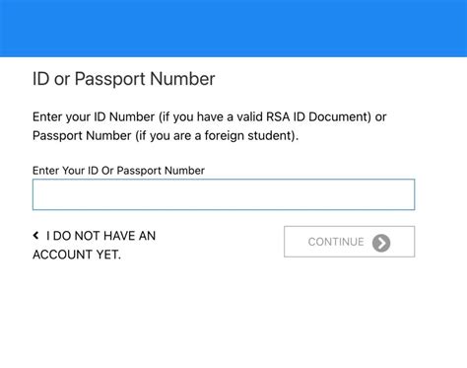Click the blue header banner

click(x=233, y=29)
